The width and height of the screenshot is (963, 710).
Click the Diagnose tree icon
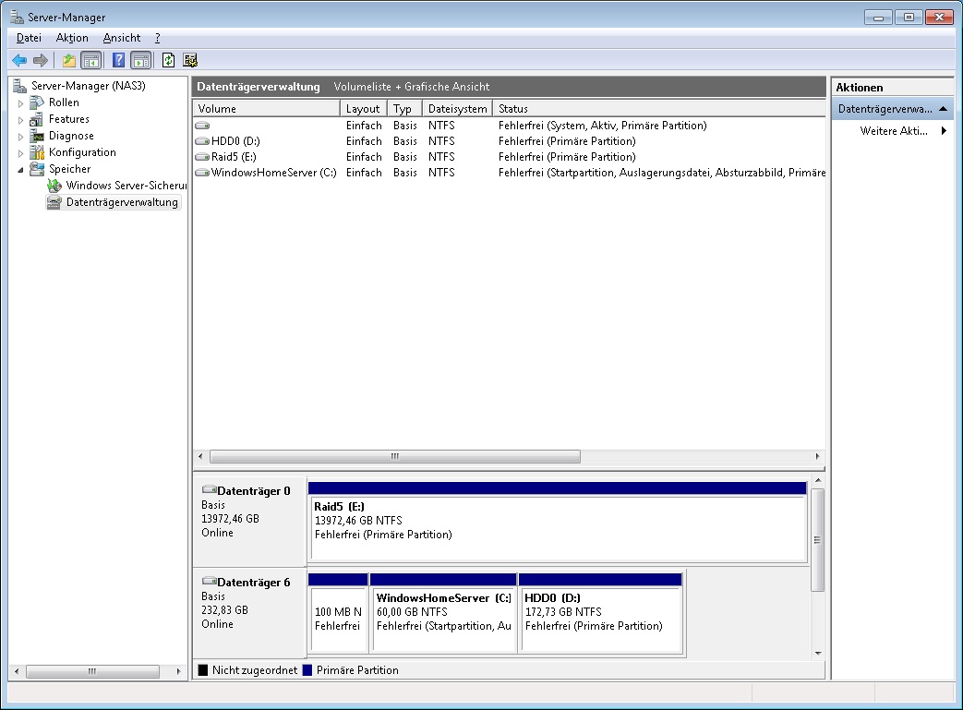coord(37,136)
